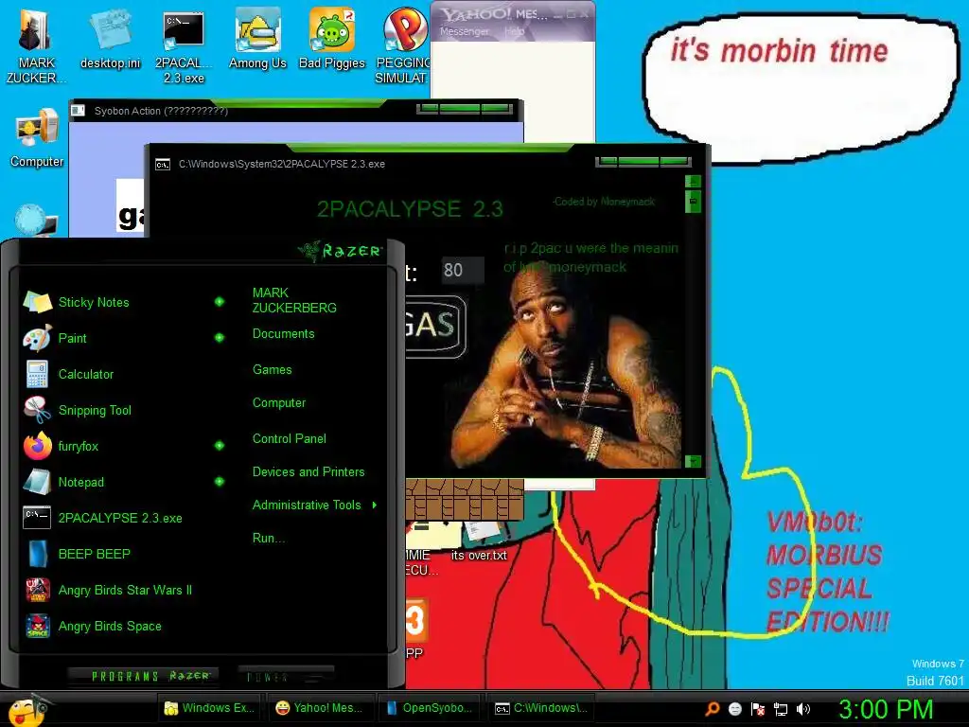The image size is (969, 727).
Task: Expand the Notepad jump list dot
Action: (x=220, y=481)
